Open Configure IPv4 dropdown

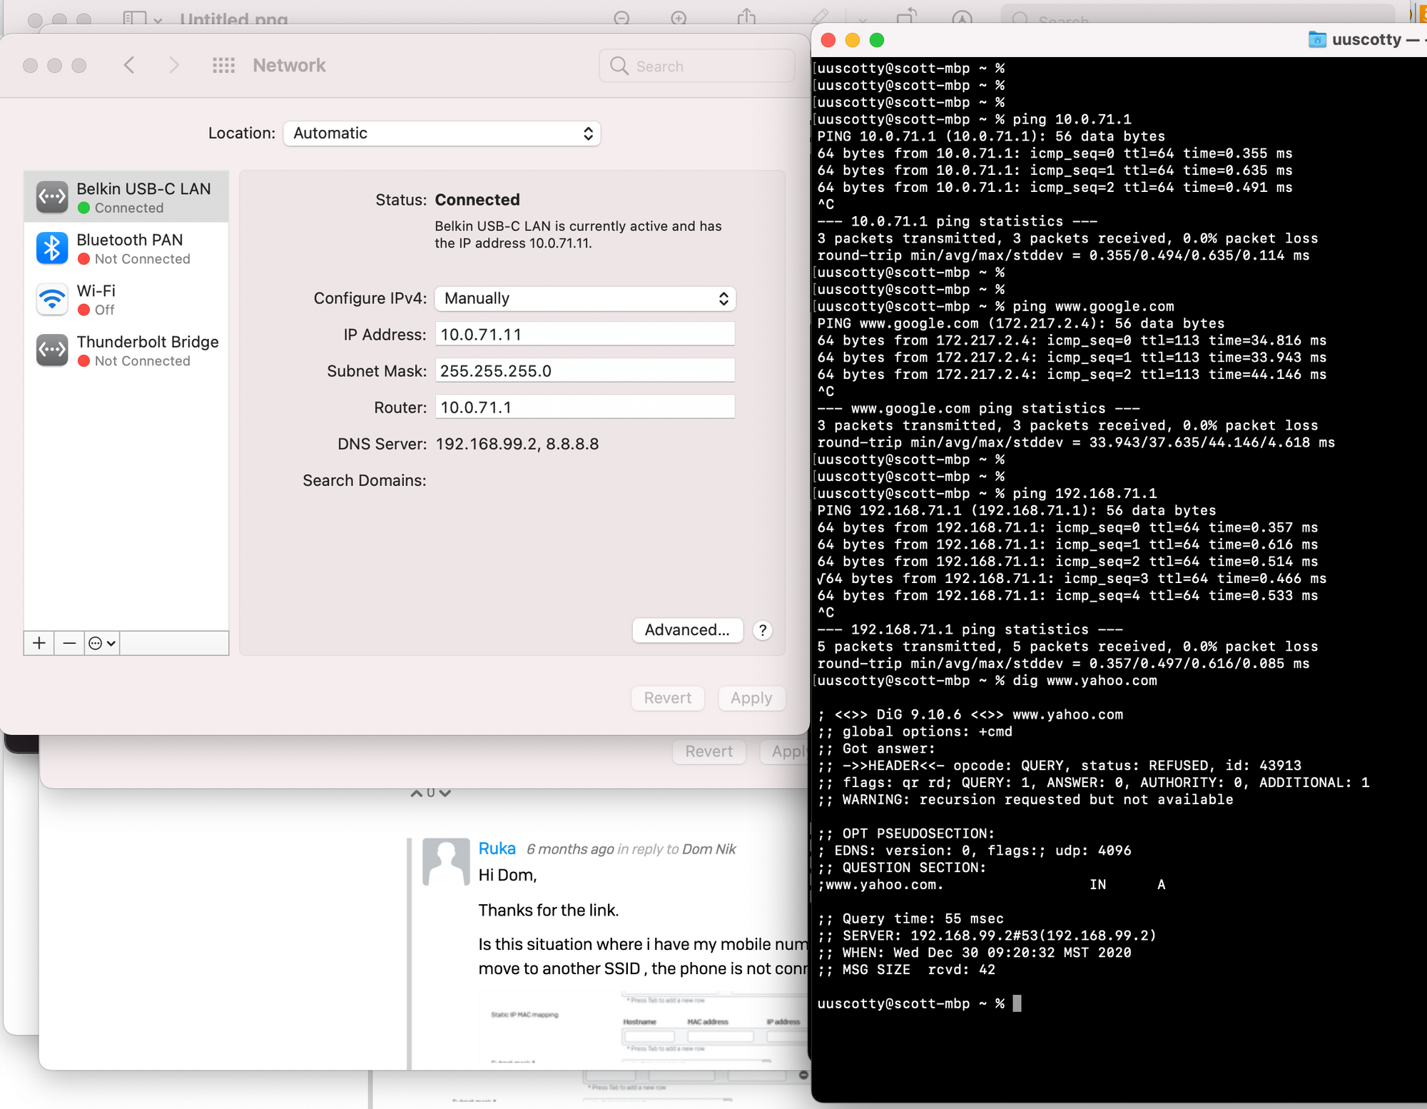585,298
